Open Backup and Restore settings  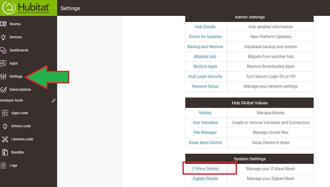click(205, 47)
